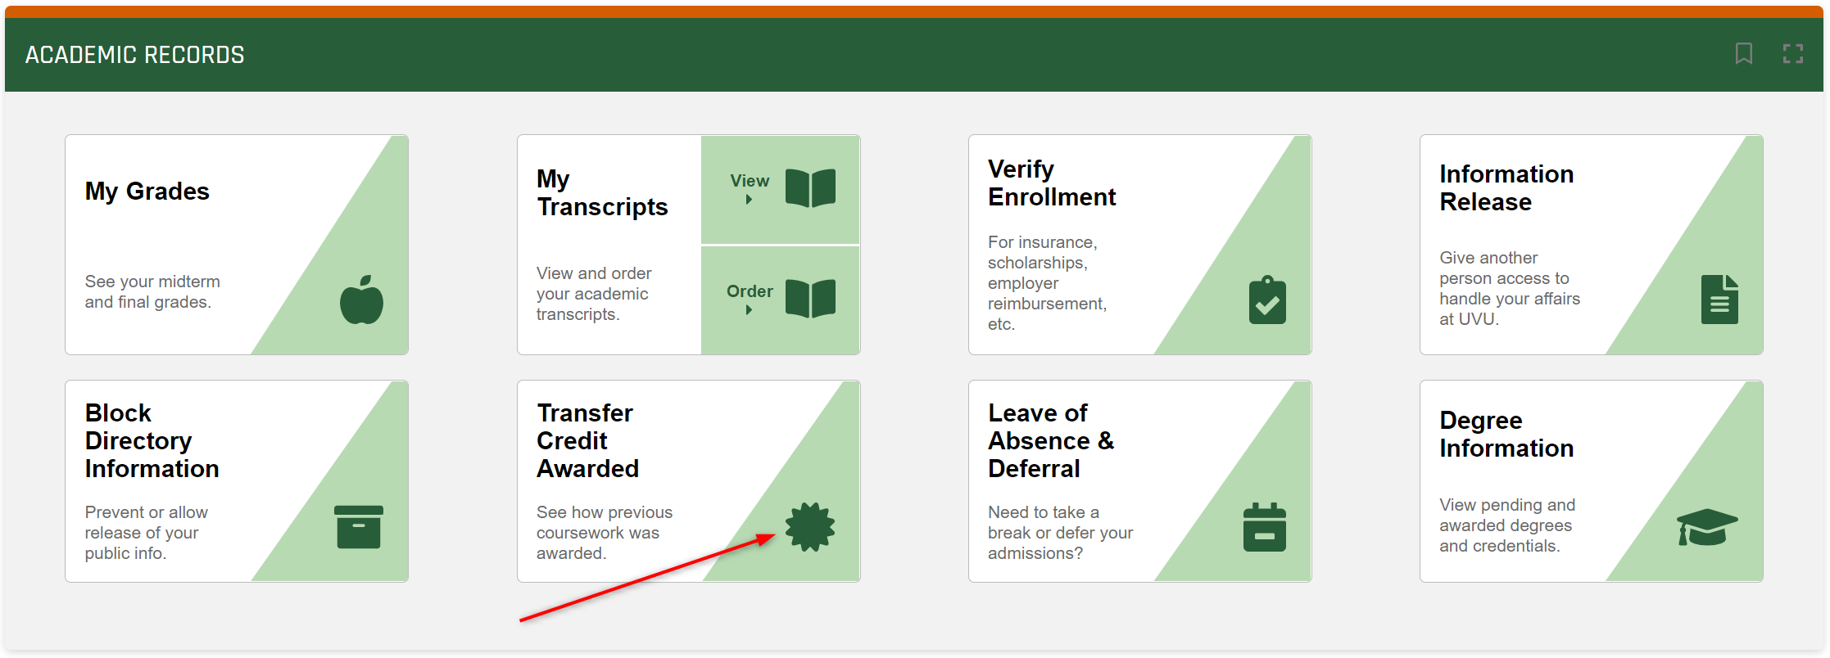The width and height of the screenshot is (1830, 658).
Task: Click the clipboard check icon on Verify Enrollment
Action: (1266, 300)
